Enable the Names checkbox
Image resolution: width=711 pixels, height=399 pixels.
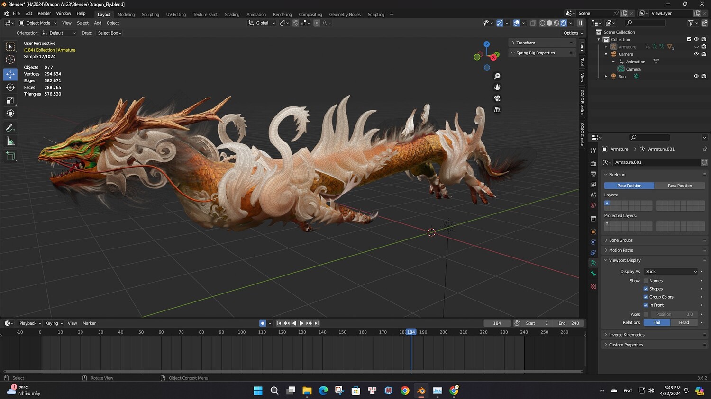click(x=646, y=281)
